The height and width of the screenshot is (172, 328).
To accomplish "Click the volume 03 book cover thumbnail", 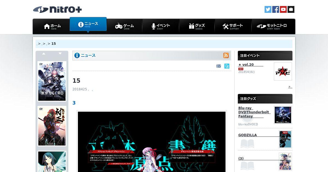I will (x=285, y=162).
